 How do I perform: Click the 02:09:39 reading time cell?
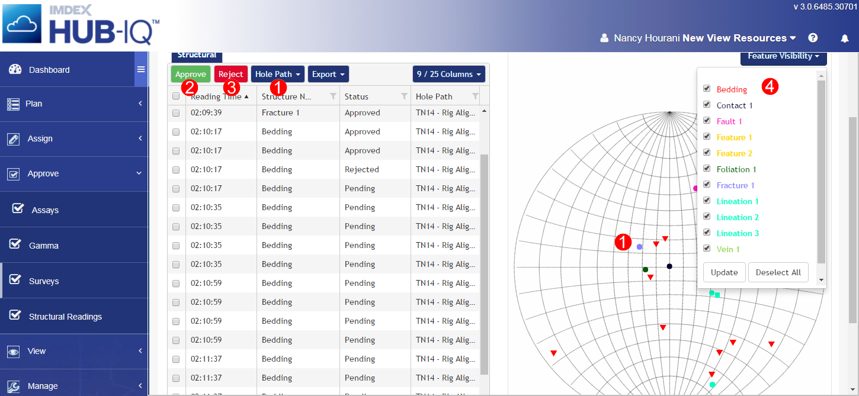[x=221, y=112]
